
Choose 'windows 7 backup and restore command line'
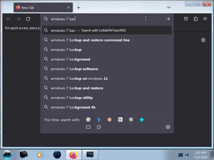107,40
